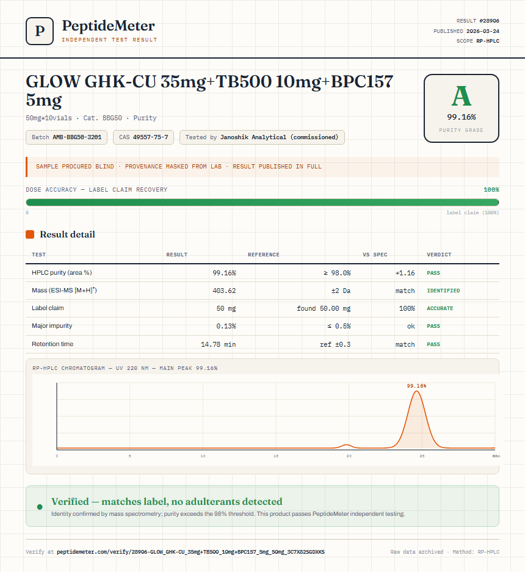Click the chromatogram main peak 99.16% label
Viewport: 525px width, 572px height.
pos(416,386)
